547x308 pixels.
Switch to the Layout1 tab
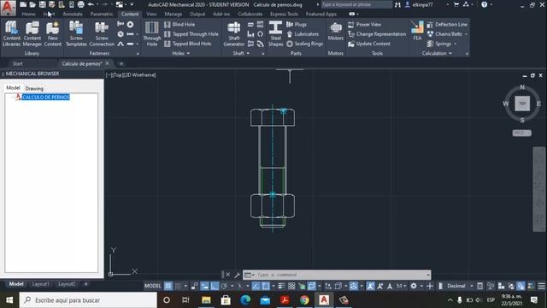[x=40, y=284]
